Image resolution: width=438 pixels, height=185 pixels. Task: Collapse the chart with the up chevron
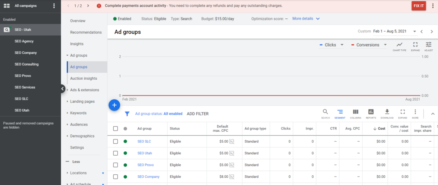pos(433,114)
